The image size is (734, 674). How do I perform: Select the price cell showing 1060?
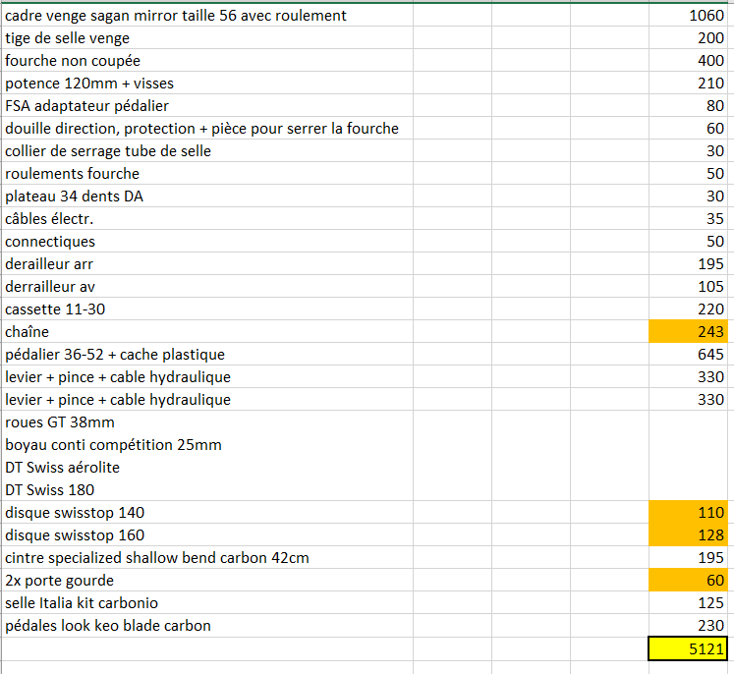[688, 16]
